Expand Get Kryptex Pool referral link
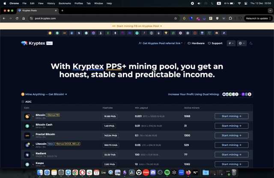This screenshot has height=178, width=274. pos(161,43)
